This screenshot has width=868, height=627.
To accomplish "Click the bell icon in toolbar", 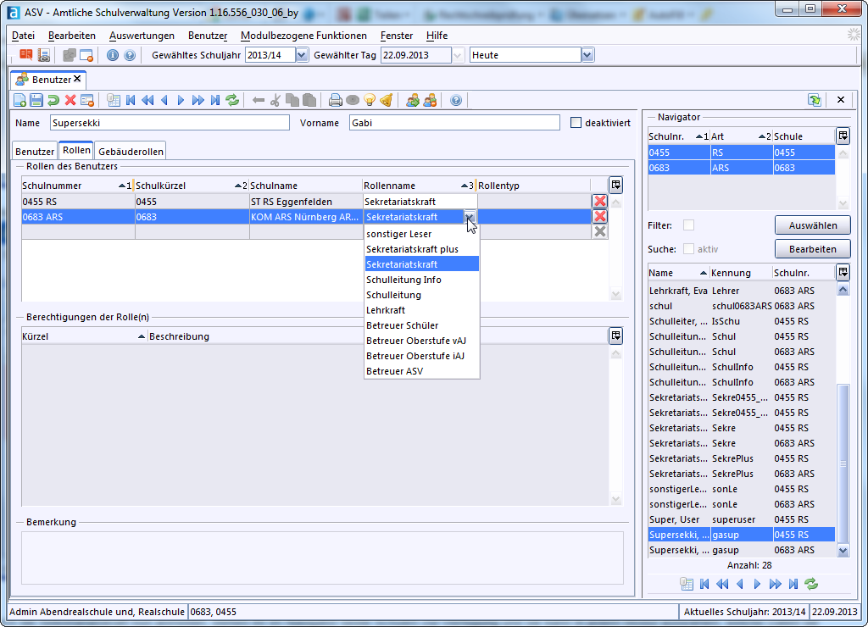I will point(387,100).
